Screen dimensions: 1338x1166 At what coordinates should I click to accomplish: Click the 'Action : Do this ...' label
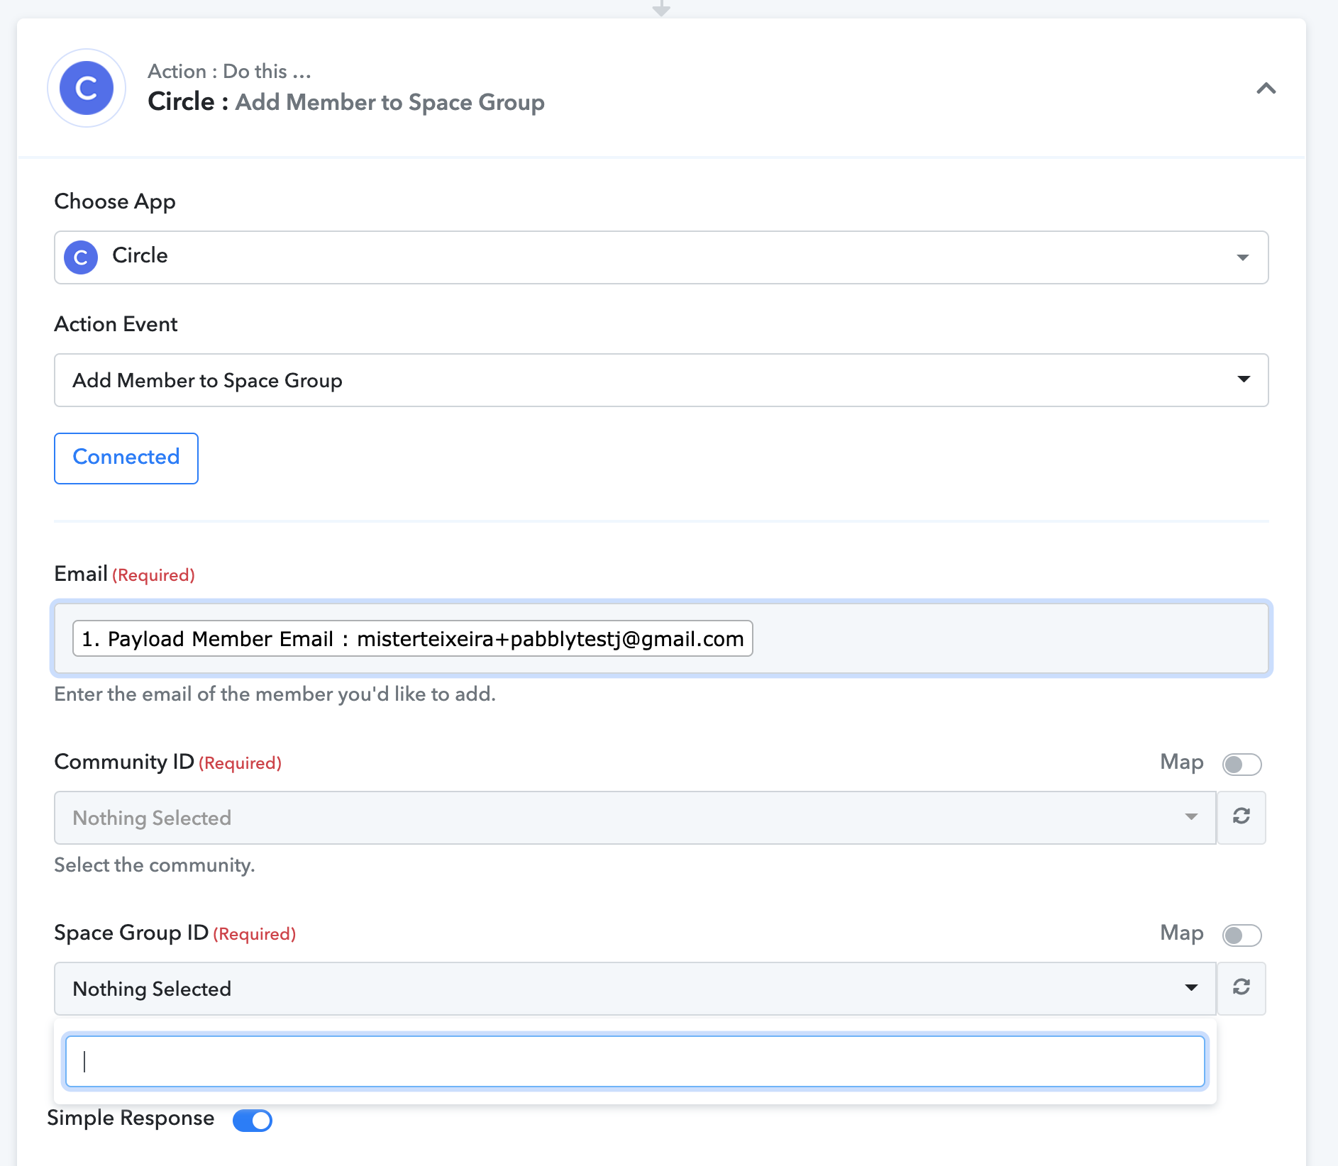point(229,72)
